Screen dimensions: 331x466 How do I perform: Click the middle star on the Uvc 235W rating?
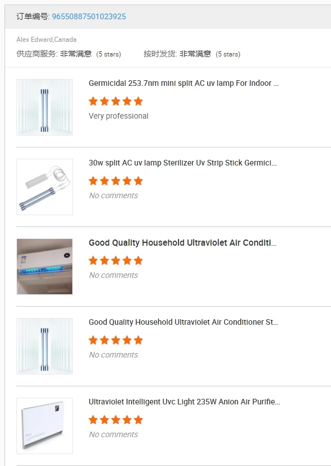click(x=115, y=420)
